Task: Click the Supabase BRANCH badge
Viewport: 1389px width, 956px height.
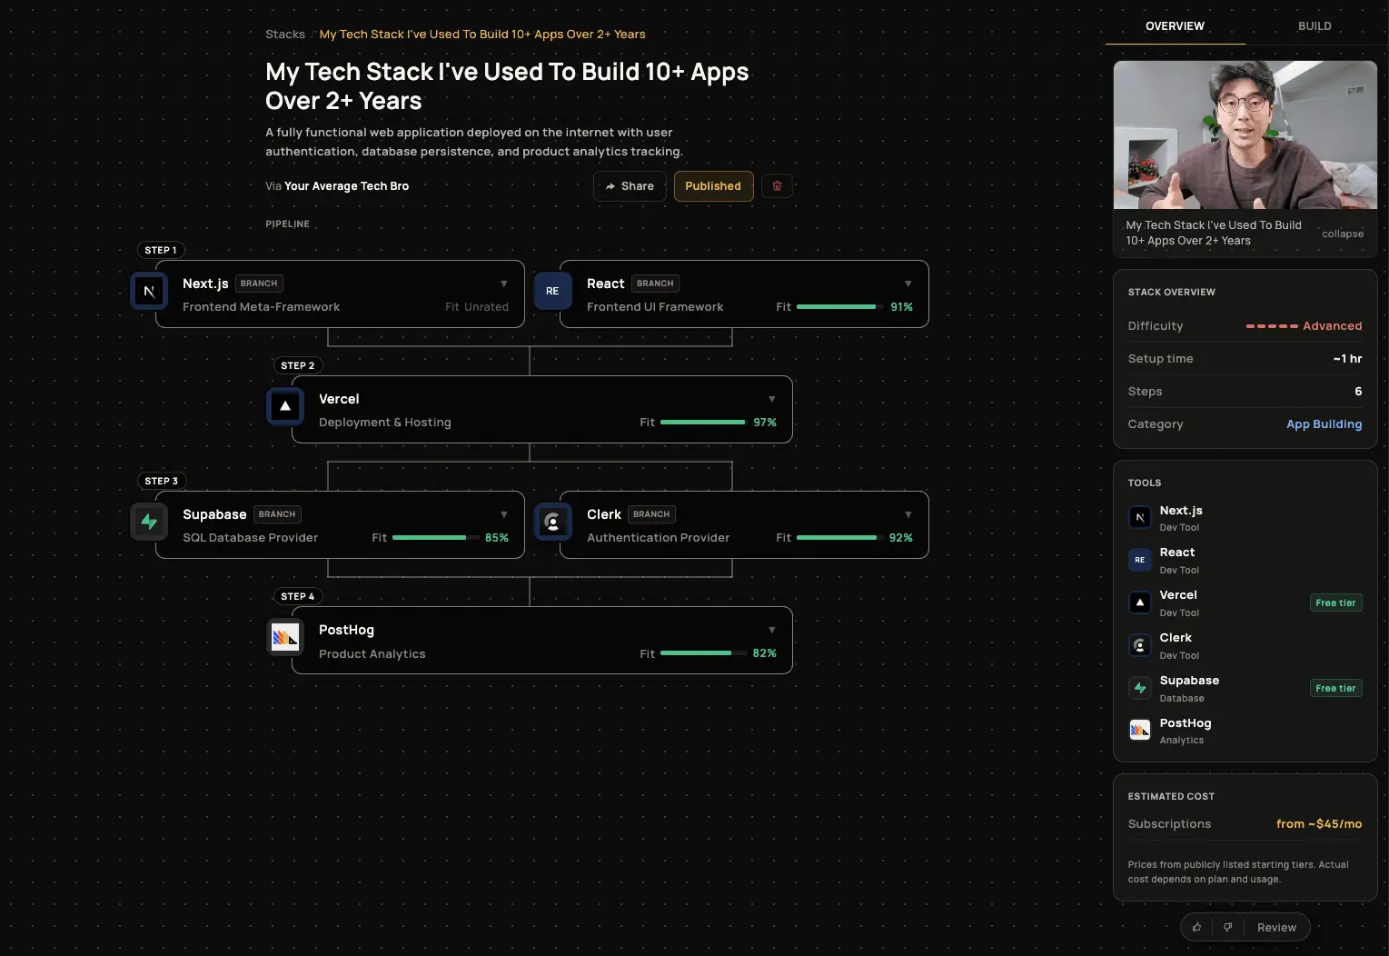Action: pyautogui.click(x=277, y=514)
